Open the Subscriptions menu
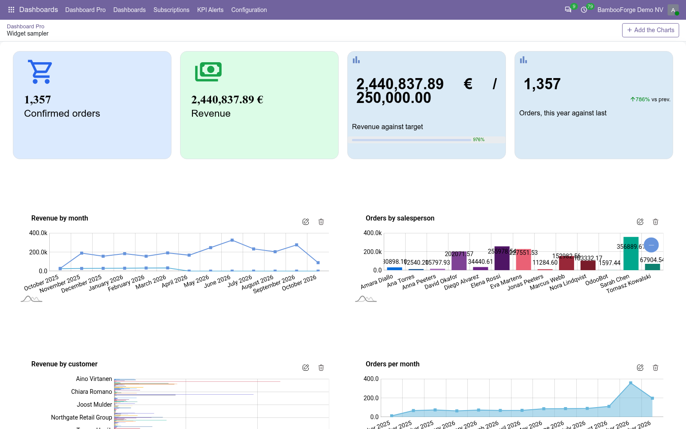The image size is (686, 429). [x=171, y=10]
